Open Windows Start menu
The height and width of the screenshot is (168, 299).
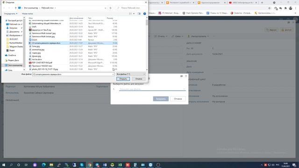(3, 165)
